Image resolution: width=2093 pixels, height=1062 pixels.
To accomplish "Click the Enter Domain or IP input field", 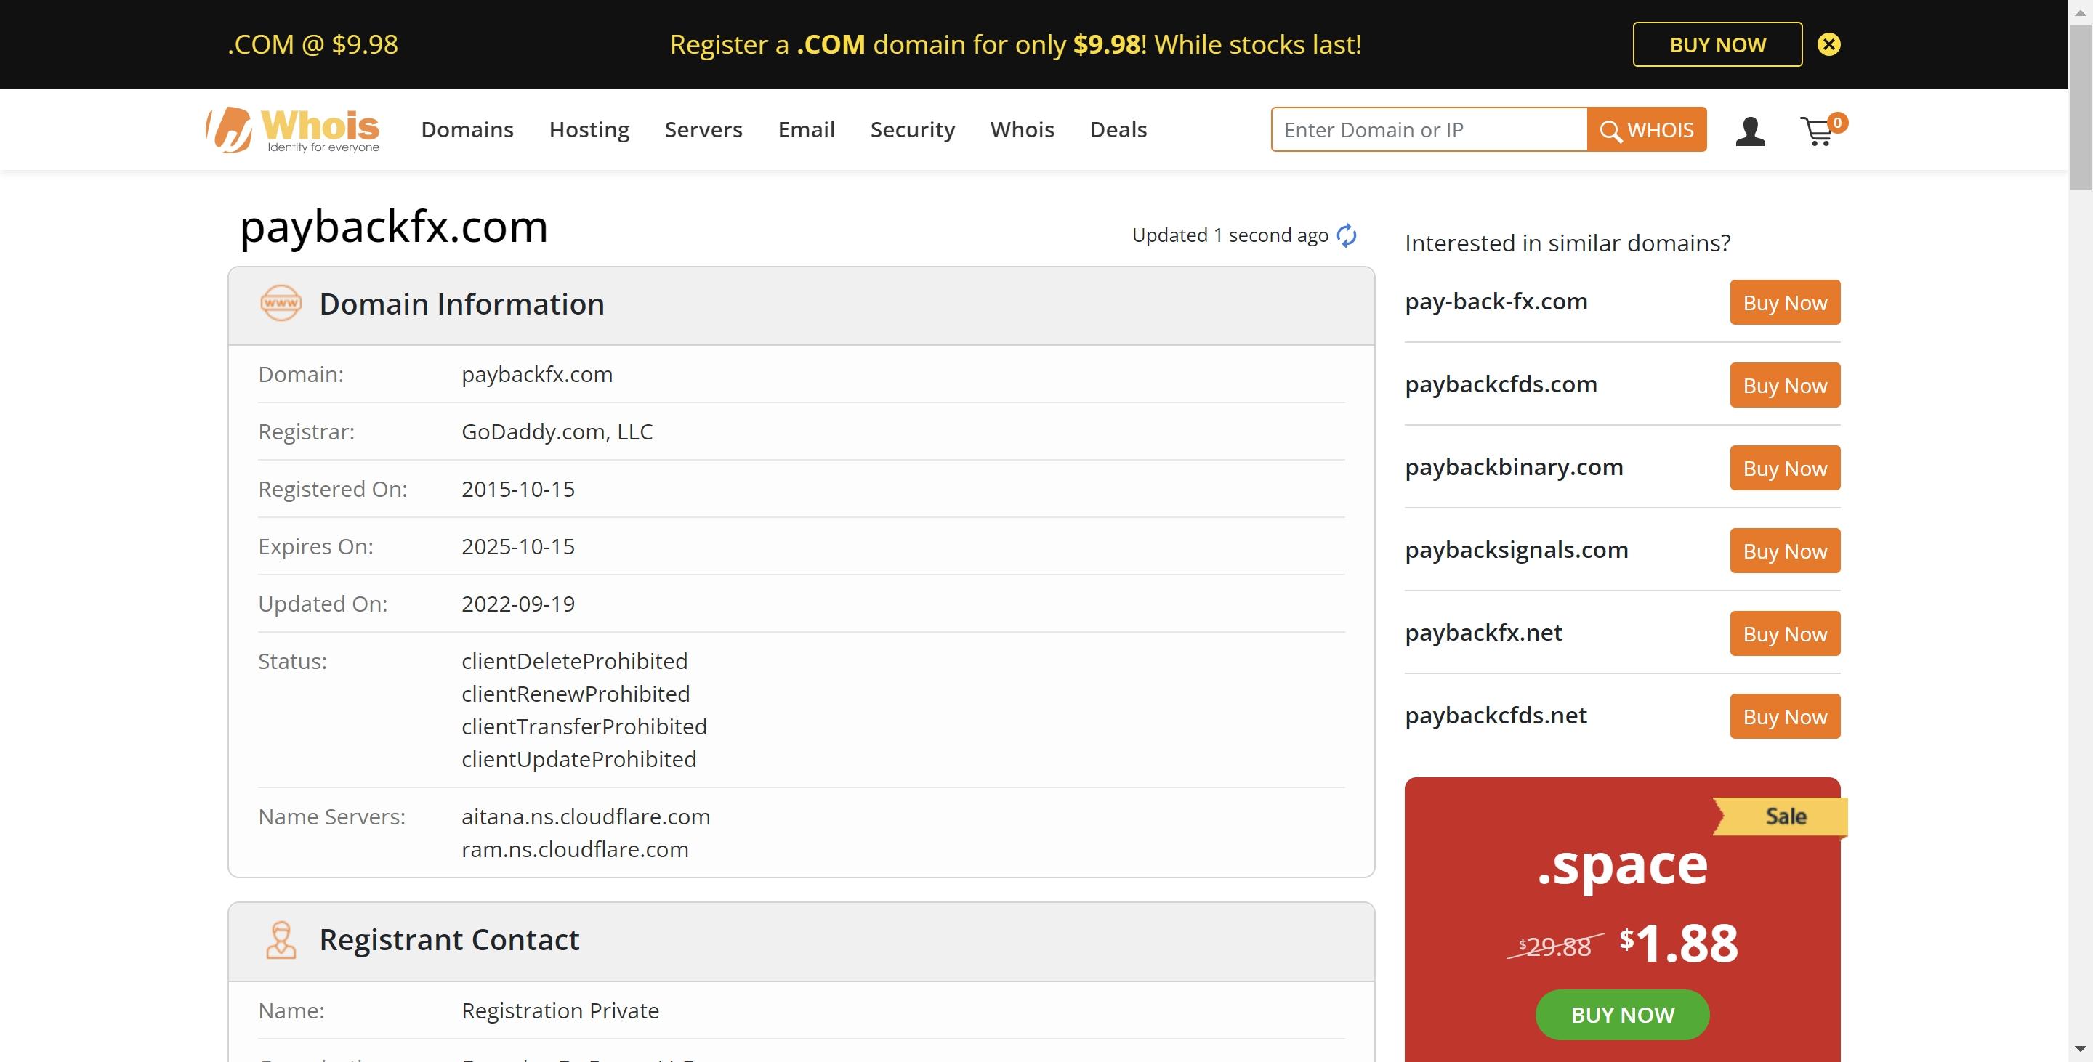I will (1427, 129).
